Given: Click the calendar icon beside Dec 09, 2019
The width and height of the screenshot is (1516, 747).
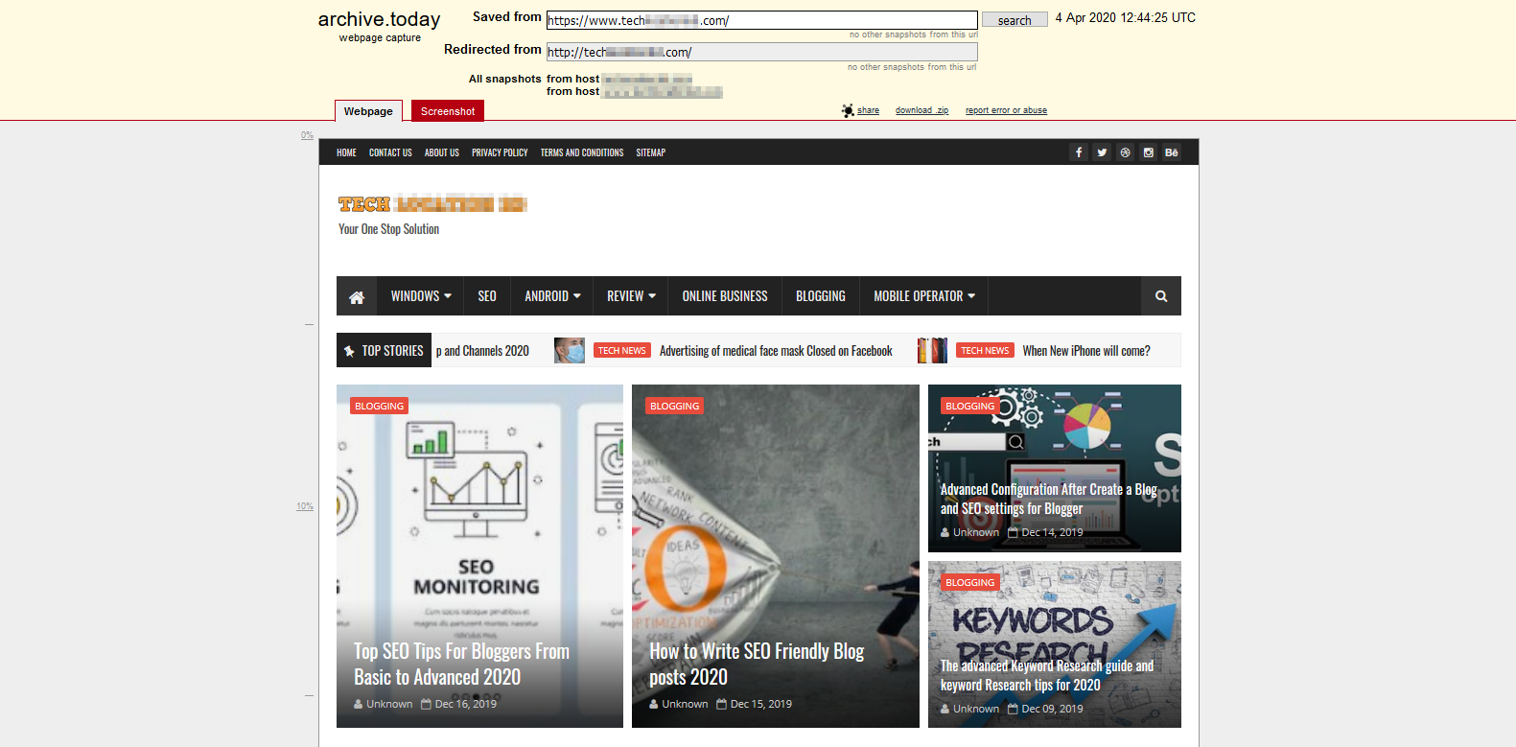Looking at the screenshot, I should click(1013, 709).
